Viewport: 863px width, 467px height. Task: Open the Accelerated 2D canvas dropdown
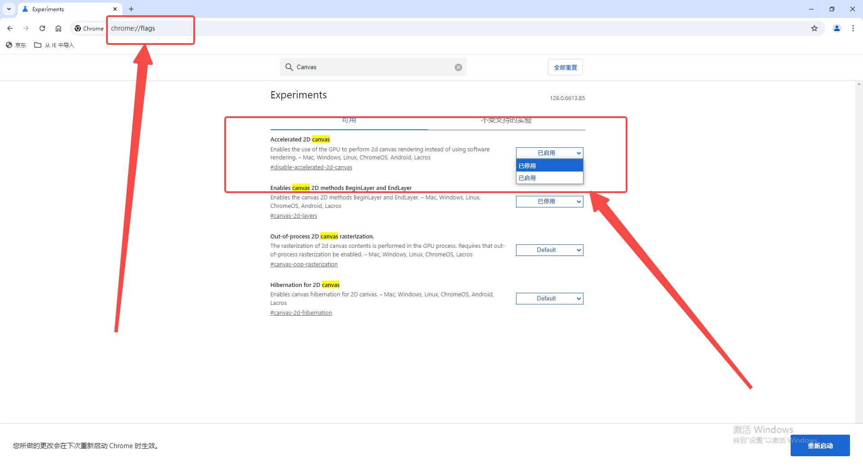coord(549,153)
